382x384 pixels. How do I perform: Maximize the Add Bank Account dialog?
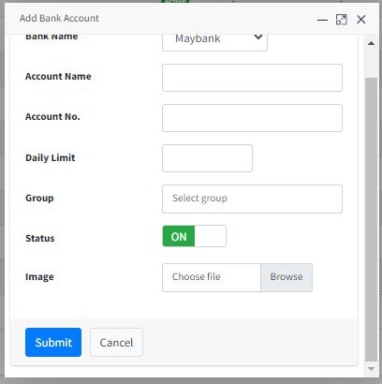pos(341,20)
